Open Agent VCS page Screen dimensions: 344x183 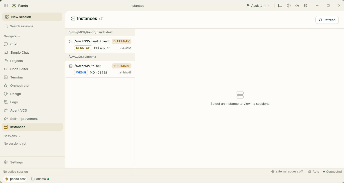32,110
